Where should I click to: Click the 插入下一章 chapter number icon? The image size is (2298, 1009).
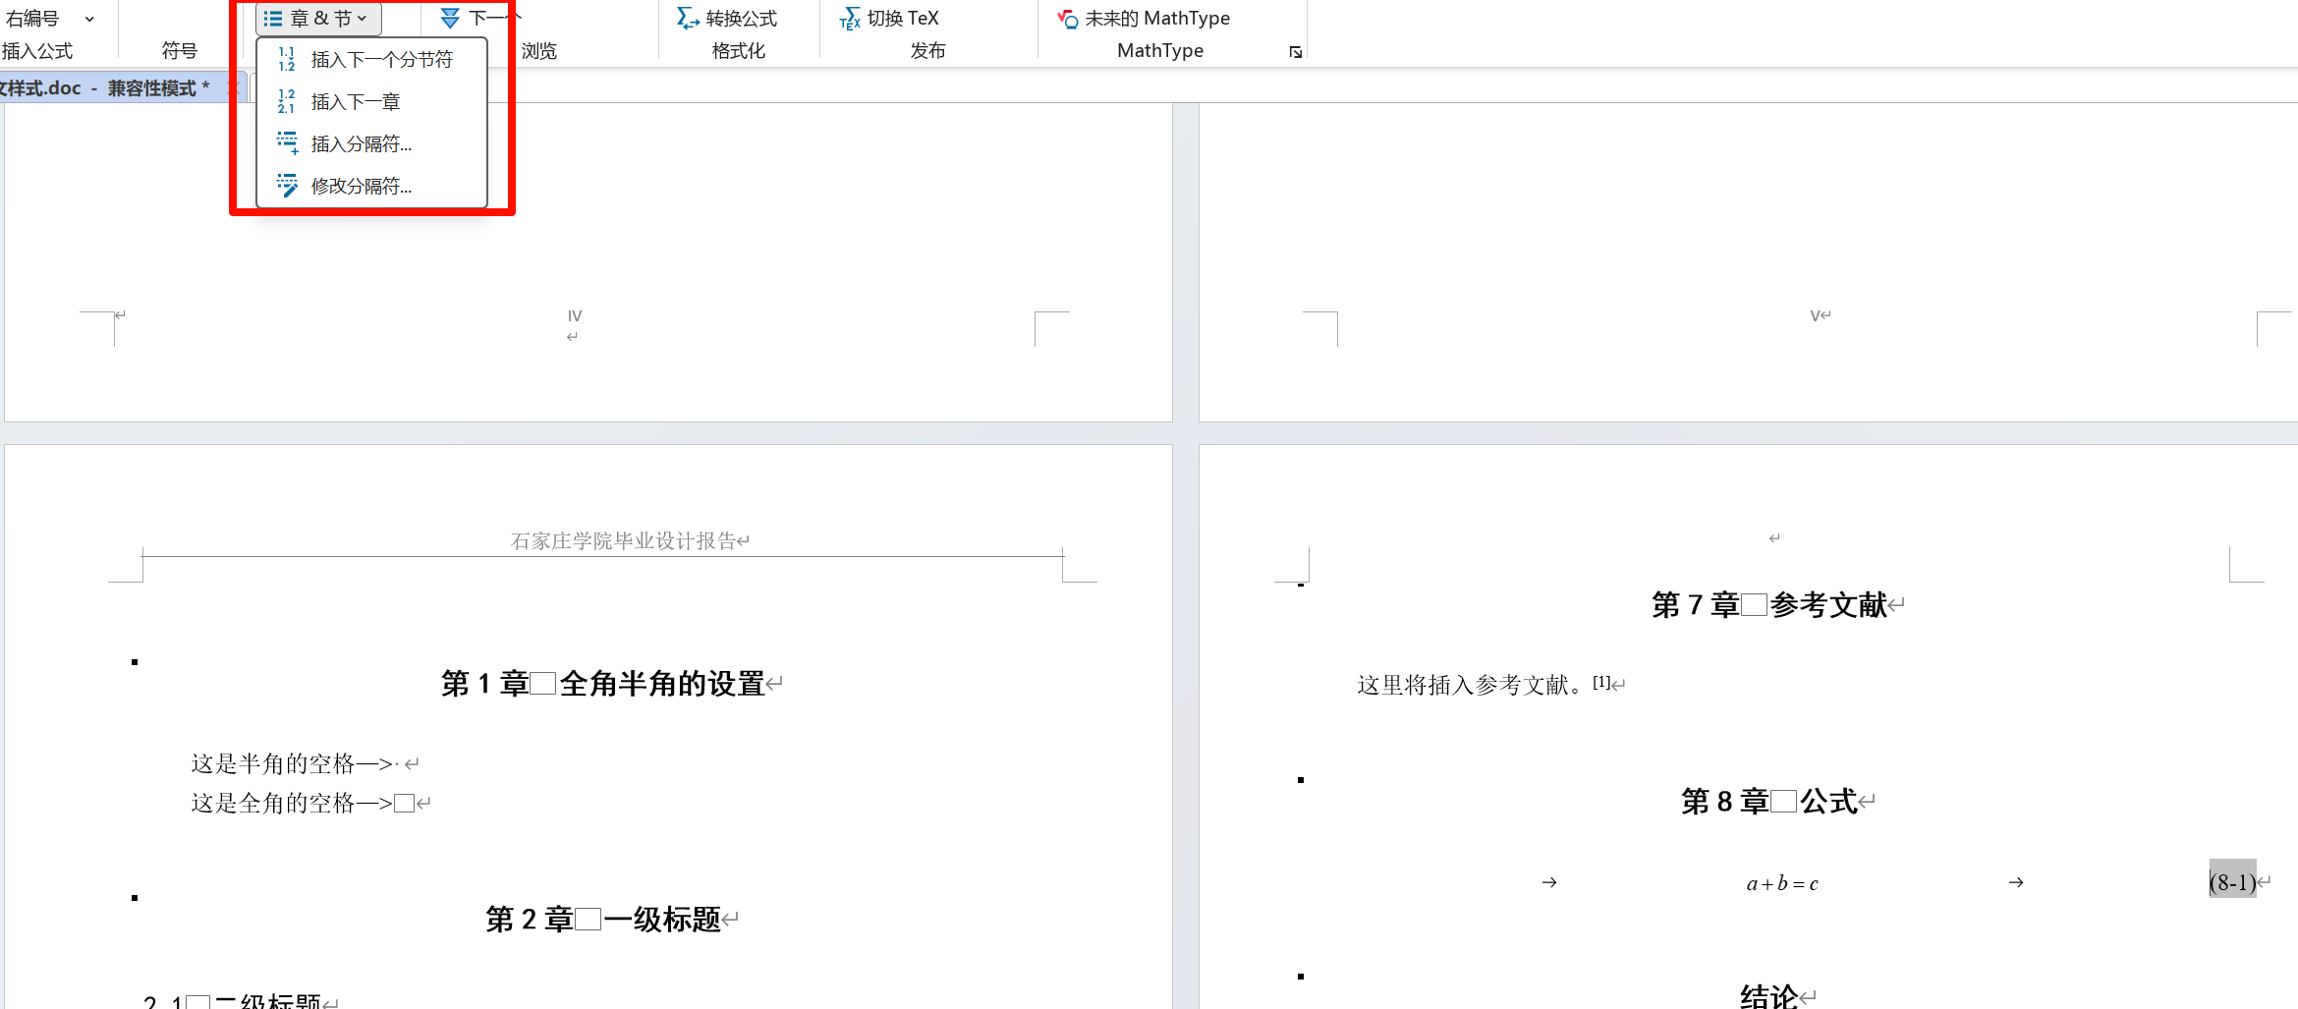[x=286, y=102]
